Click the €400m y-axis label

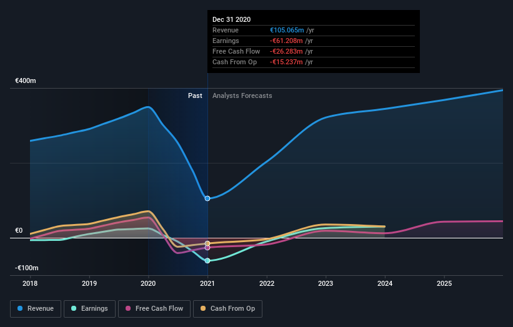[26, 81]
